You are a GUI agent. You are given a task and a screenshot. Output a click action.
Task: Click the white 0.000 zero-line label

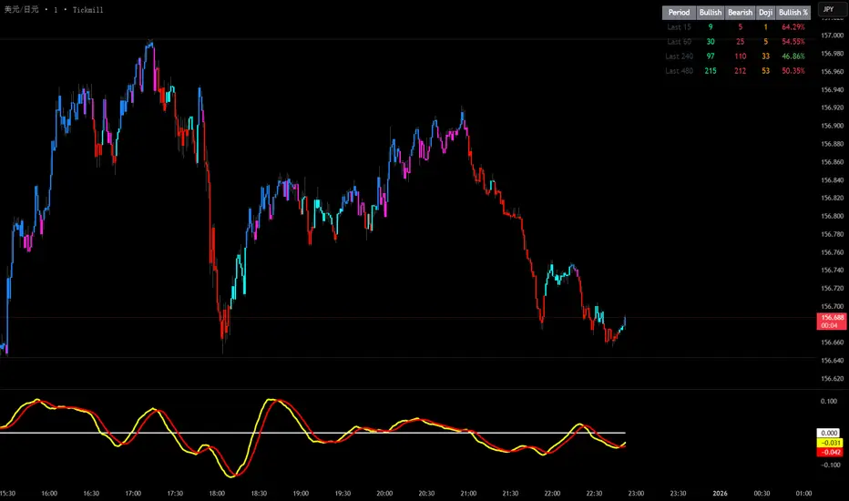pos(828,433)
